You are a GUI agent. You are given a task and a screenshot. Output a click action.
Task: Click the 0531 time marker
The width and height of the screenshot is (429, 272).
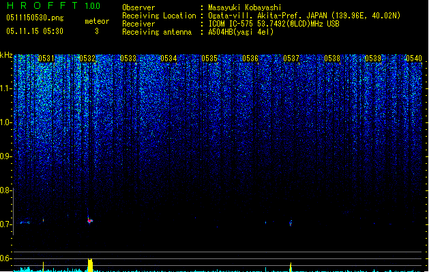coord(46,58)
